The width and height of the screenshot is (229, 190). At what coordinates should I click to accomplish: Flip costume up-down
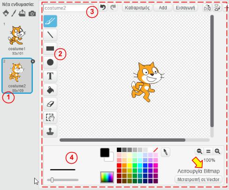217,8
